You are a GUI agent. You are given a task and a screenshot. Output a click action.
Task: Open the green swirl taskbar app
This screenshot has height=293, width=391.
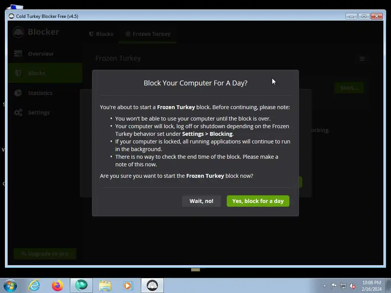click(81, 285)
